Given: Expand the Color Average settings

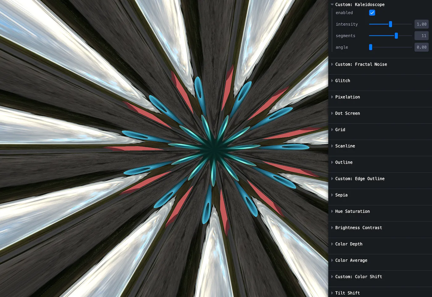Looking at the screenshot, I should [x=351, y=260].
